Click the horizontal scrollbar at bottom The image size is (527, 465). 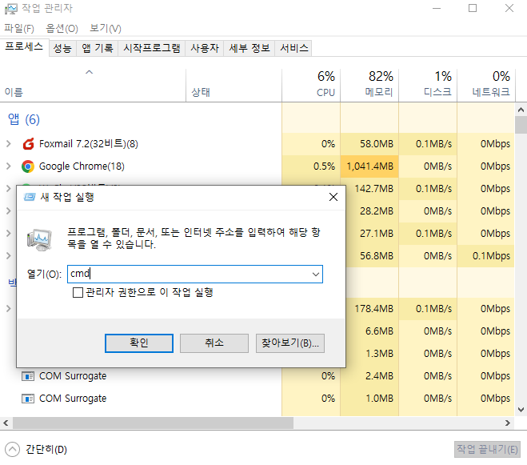click(240, 423)
